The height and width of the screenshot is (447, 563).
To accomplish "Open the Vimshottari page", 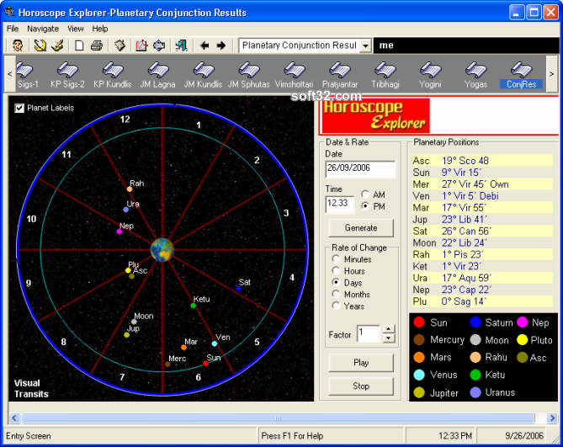I will point(294,75).
